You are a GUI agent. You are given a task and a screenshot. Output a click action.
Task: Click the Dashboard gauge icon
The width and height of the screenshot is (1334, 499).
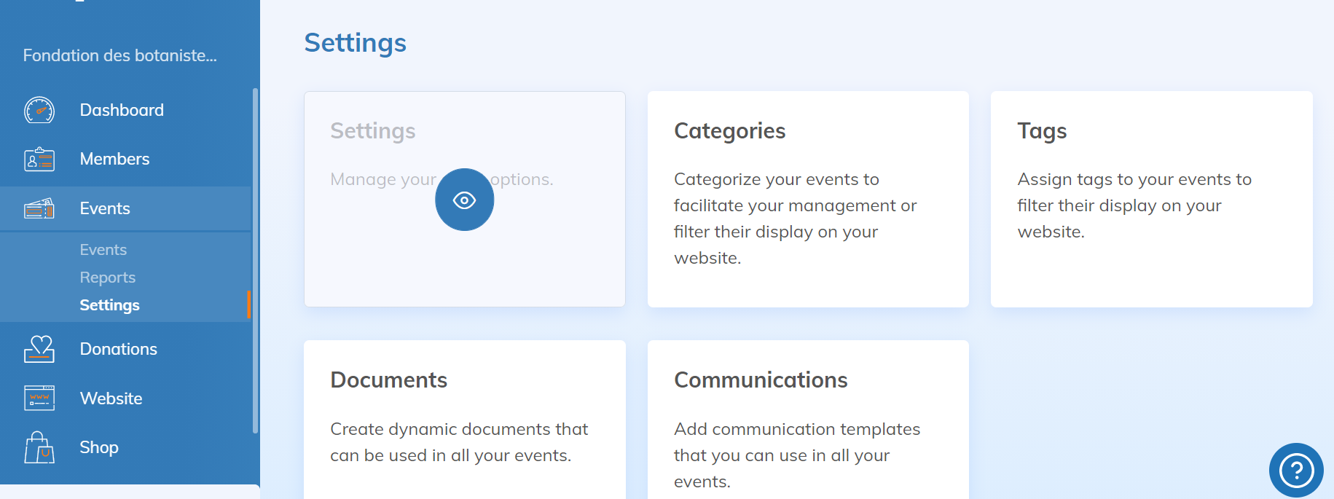coord(39,110)
